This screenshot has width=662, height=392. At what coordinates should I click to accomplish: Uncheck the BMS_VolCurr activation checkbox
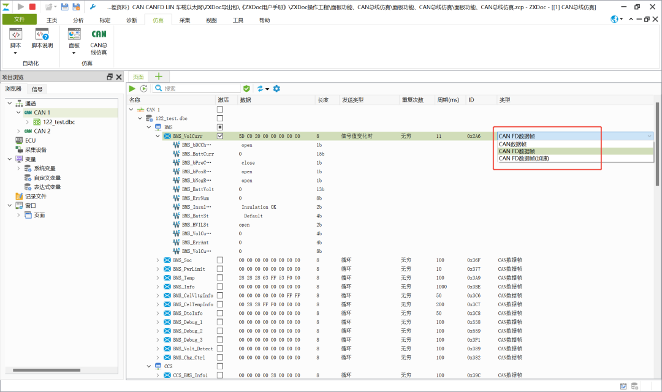click(x=220, y=136)
